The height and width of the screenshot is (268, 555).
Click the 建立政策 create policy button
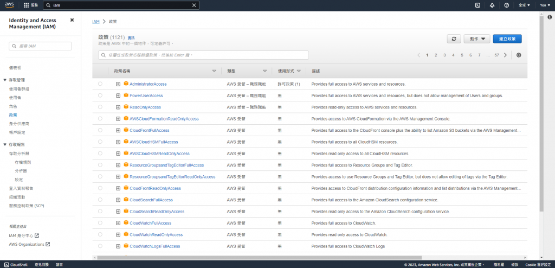click(x=507, y=39)
